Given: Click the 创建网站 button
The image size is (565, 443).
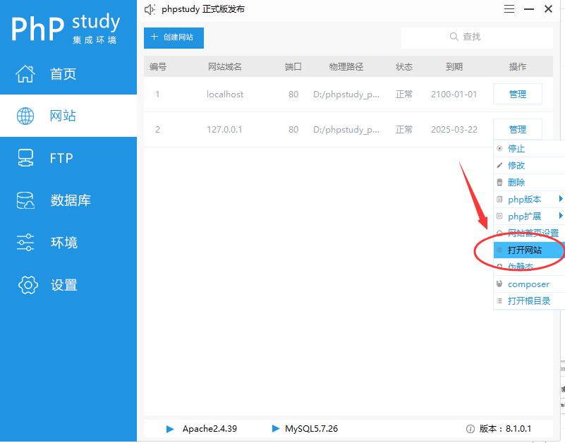Looking at the screenshot, I should coord(174,37).
